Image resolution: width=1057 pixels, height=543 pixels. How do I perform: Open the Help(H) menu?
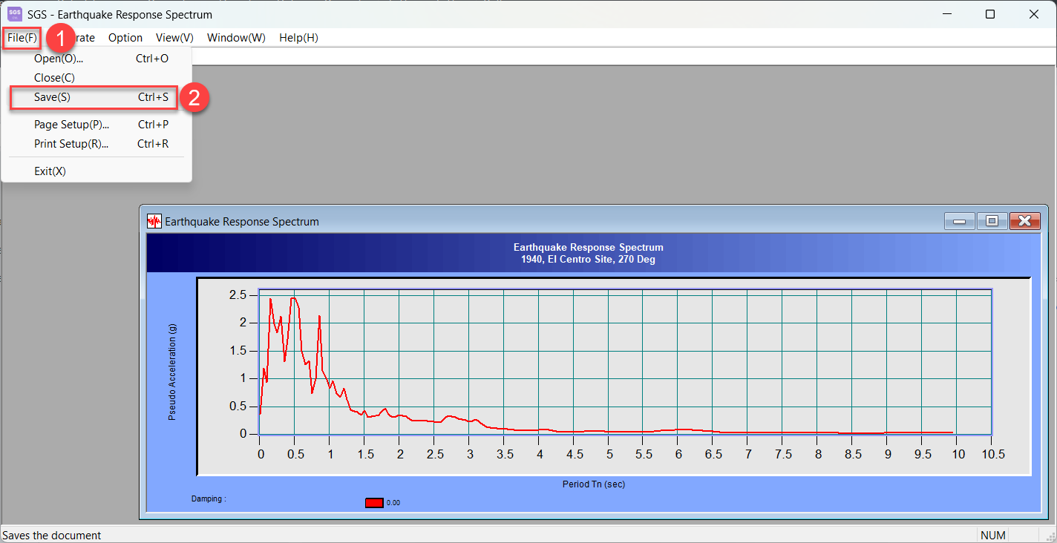point(298,37)
